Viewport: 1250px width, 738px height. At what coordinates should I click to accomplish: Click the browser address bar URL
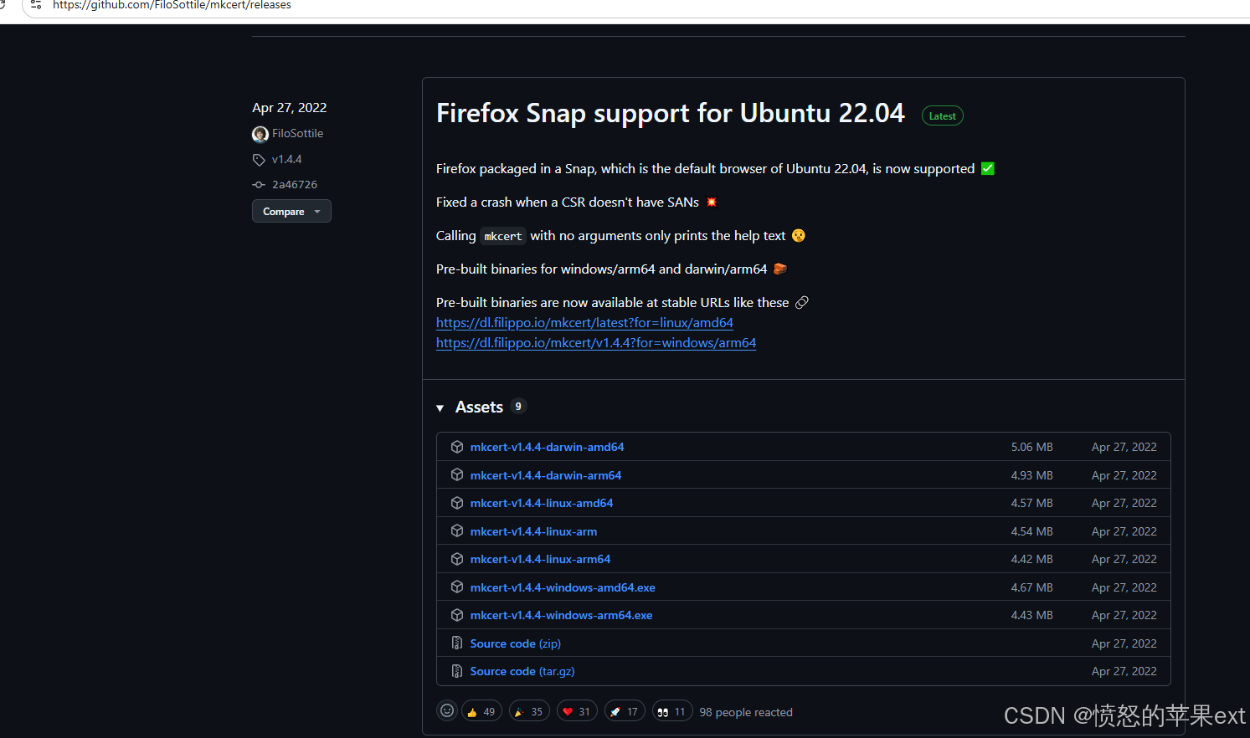click(x=172, y=5)
